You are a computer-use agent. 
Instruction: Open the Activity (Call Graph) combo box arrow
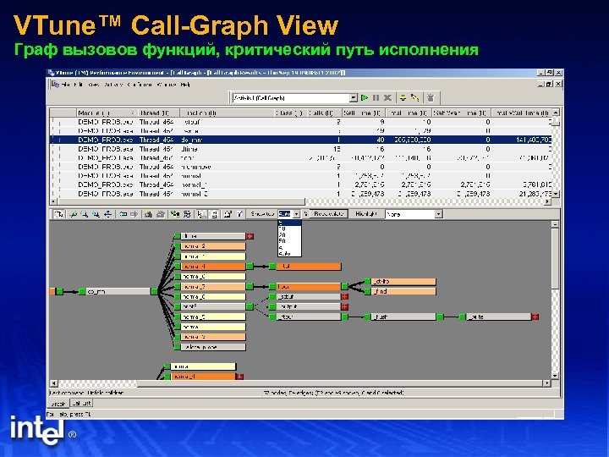[353, 98]
